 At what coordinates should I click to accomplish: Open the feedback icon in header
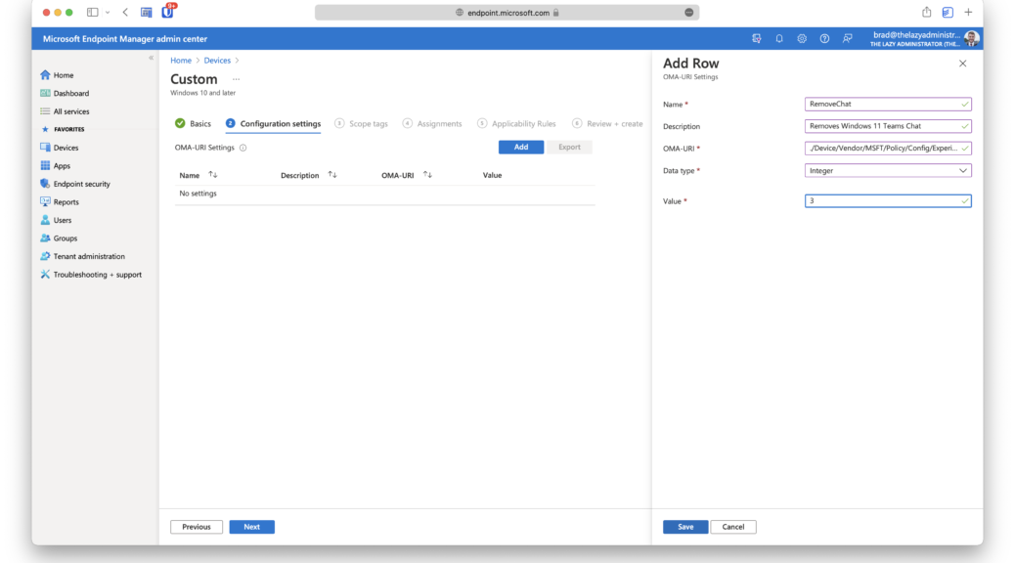point(848,39)
